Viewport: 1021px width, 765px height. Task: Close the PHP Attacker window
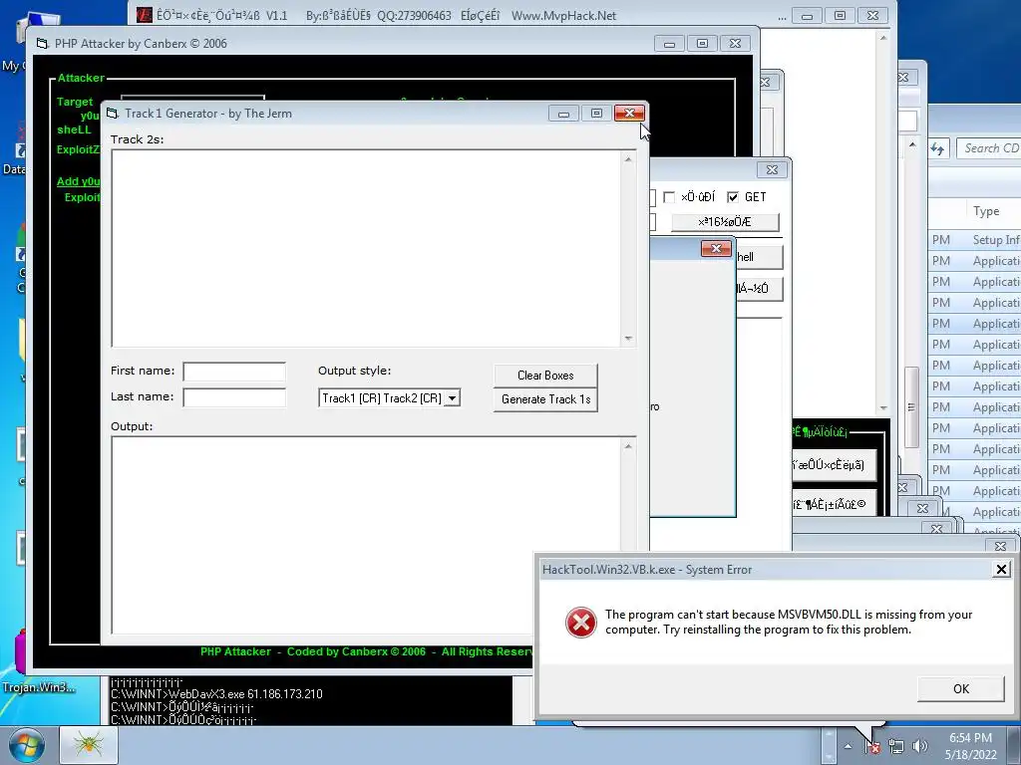coord(735,44)
